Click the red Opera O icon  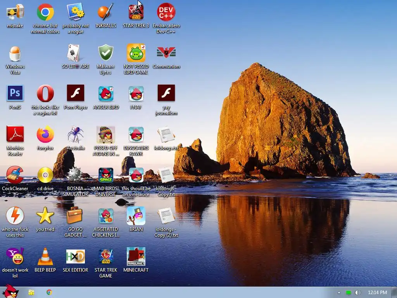click(x=45, y=93)
